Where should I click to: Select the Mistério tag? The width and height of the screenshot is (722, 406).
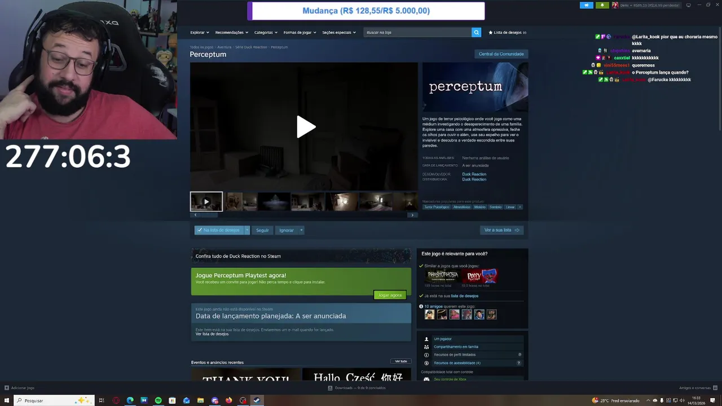coord(479,207)
